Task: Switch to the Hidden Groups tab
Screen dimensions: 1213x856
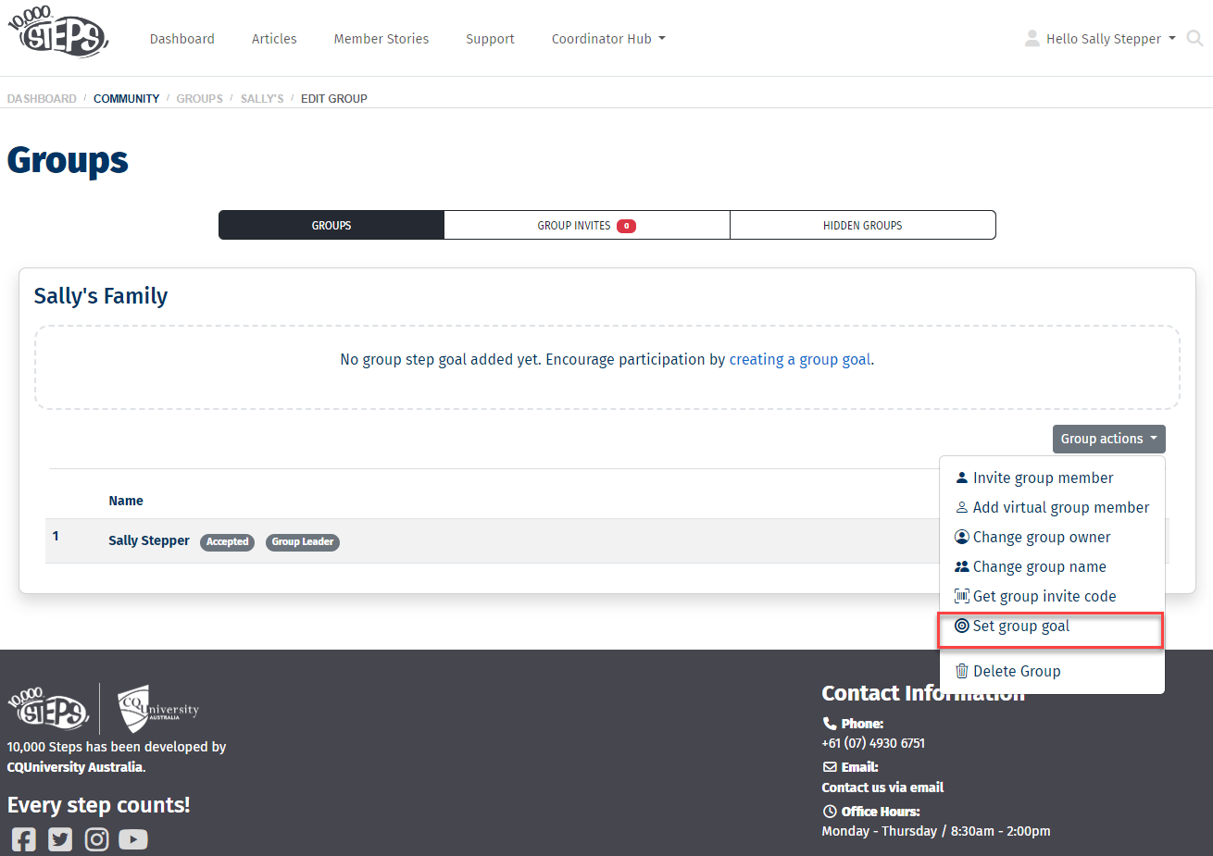Action: (862, 226)
